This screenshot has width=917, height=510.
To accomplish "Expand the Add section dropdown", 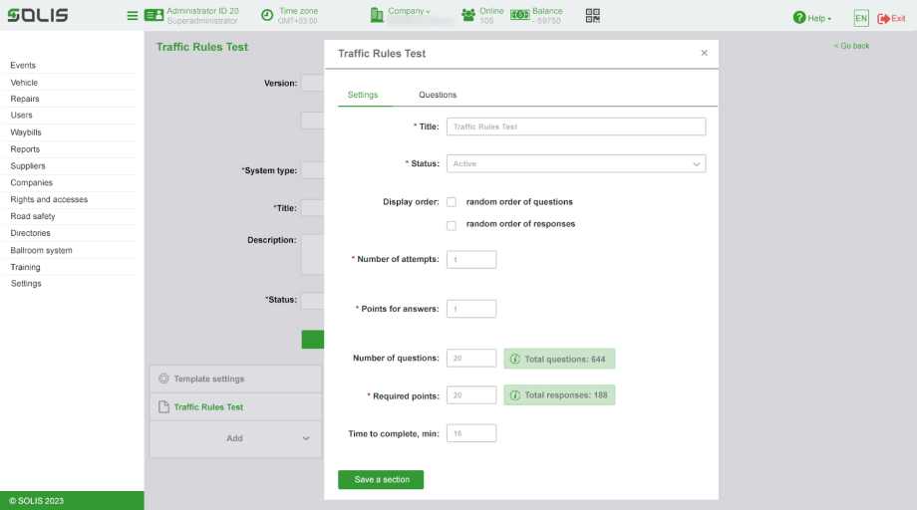I will click(x=305, y=438).
